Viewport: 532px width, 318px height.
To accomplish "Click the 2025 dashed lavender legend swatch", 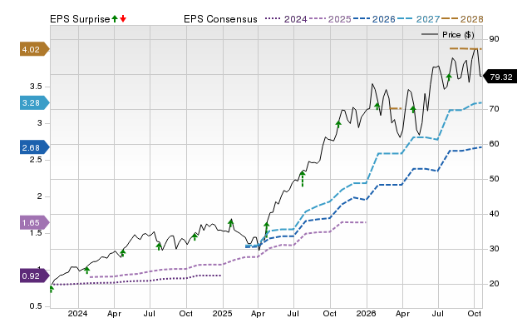I will 318,19.
